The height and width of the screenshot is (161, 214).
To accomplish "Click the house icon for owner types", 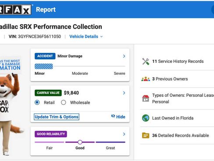I will pyautogui.click(x=146, y=99).
